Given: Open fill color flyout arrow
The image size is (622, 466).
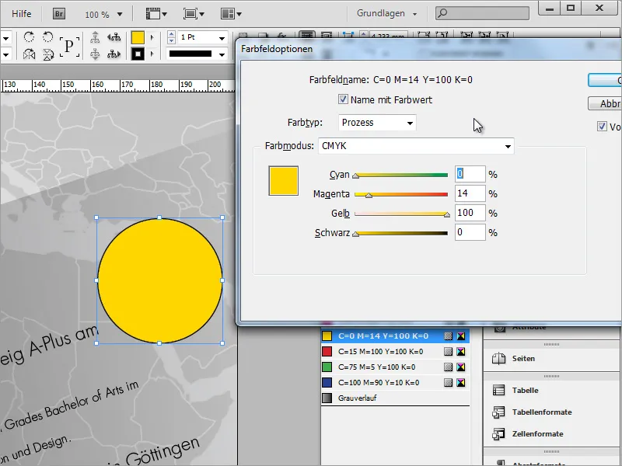Looking at the screenshot, I should [x=152, y=37].
